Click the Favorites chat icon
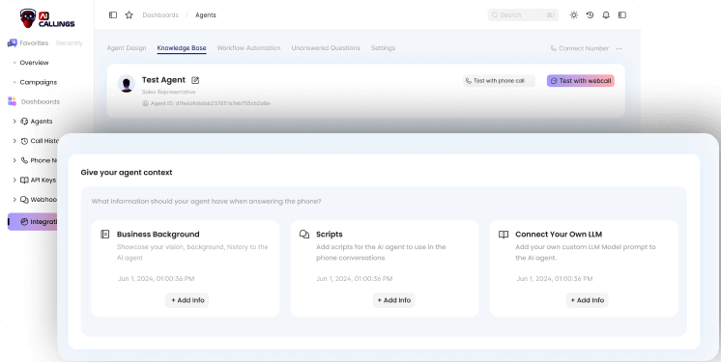Image resolution: width=721 pixels, height=362 pixels. point(12,43)
